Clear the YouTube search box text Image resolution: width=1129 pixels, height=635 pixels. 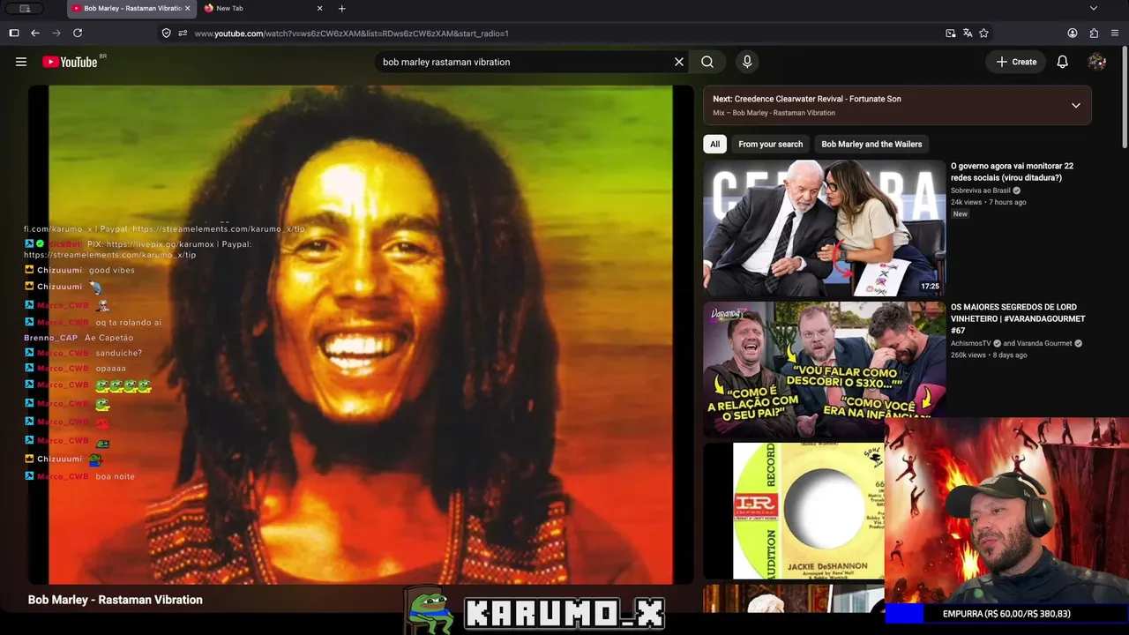(679, 62)
